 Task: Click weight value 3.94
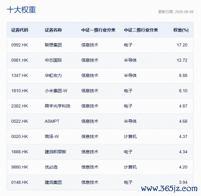[x=183, y=182]
